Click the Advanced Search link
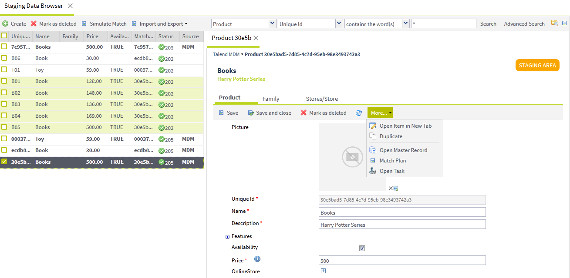This screenshot has width=570, height=278. click(x=524, y=24)
